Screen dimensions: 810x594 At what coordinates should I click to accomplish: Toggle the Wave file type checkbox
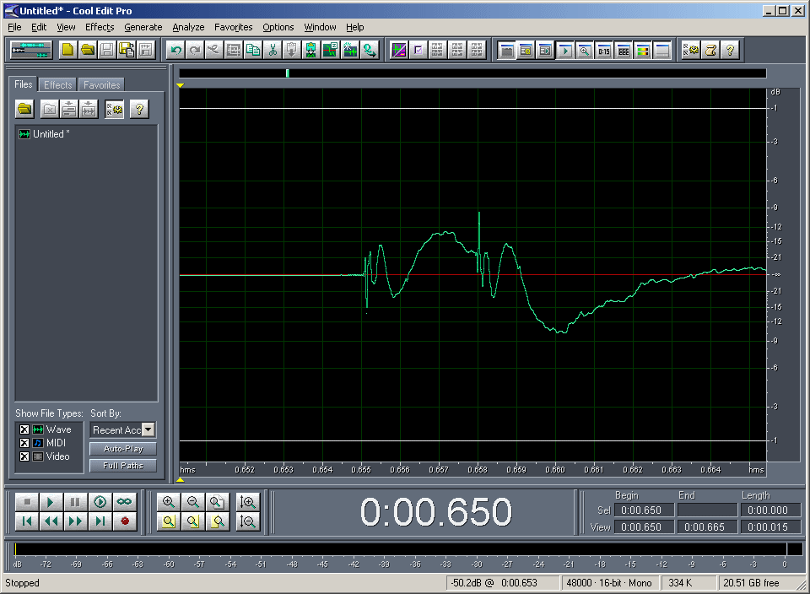point(24,429)
